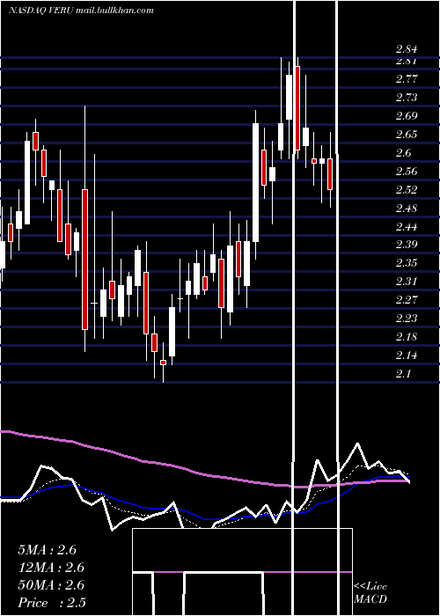Screen dimensions: 440x616
Task: Click the <<Live MACD label
Action: pyautogui.click(x=370, y=593)
